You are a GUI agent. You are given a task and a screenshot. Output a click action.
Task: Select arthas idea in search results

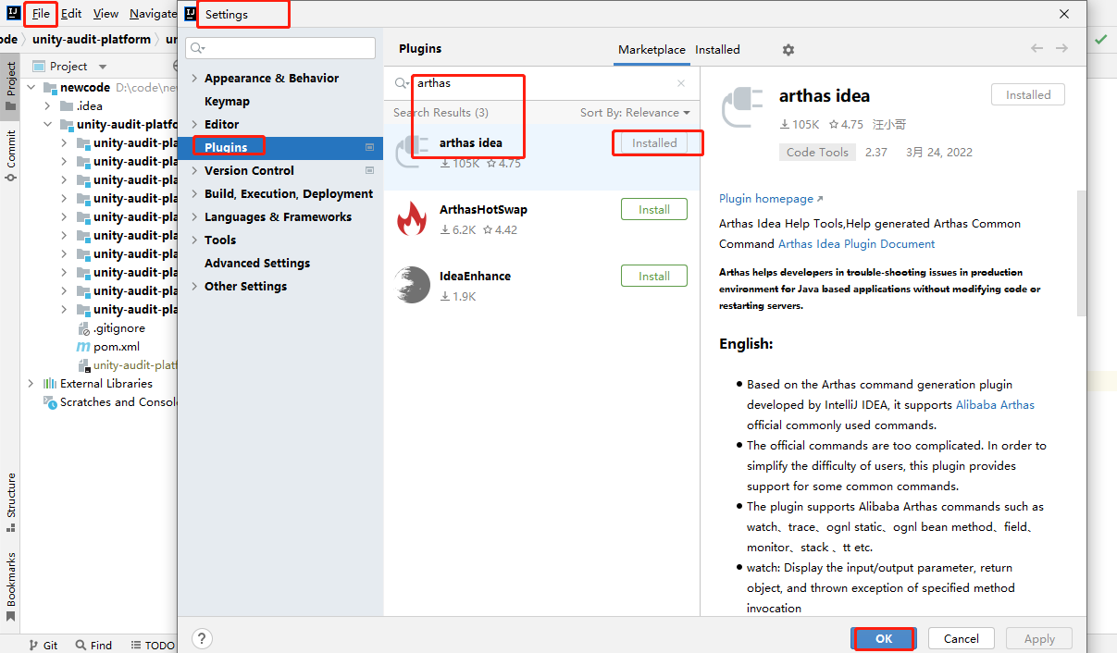[x=541, y=157]
